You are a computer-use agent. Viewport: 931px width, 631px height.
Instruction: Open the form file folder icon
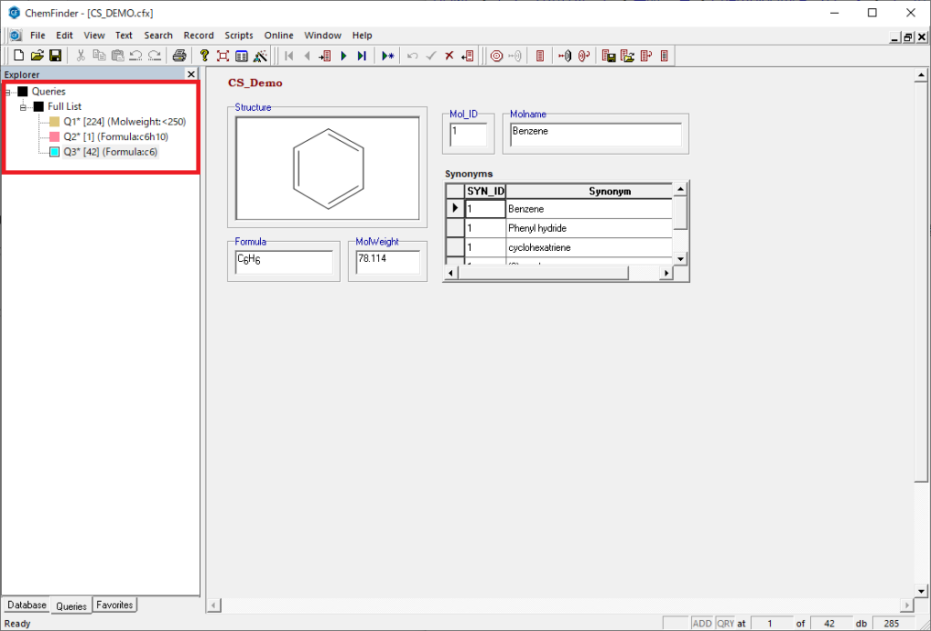37,56
